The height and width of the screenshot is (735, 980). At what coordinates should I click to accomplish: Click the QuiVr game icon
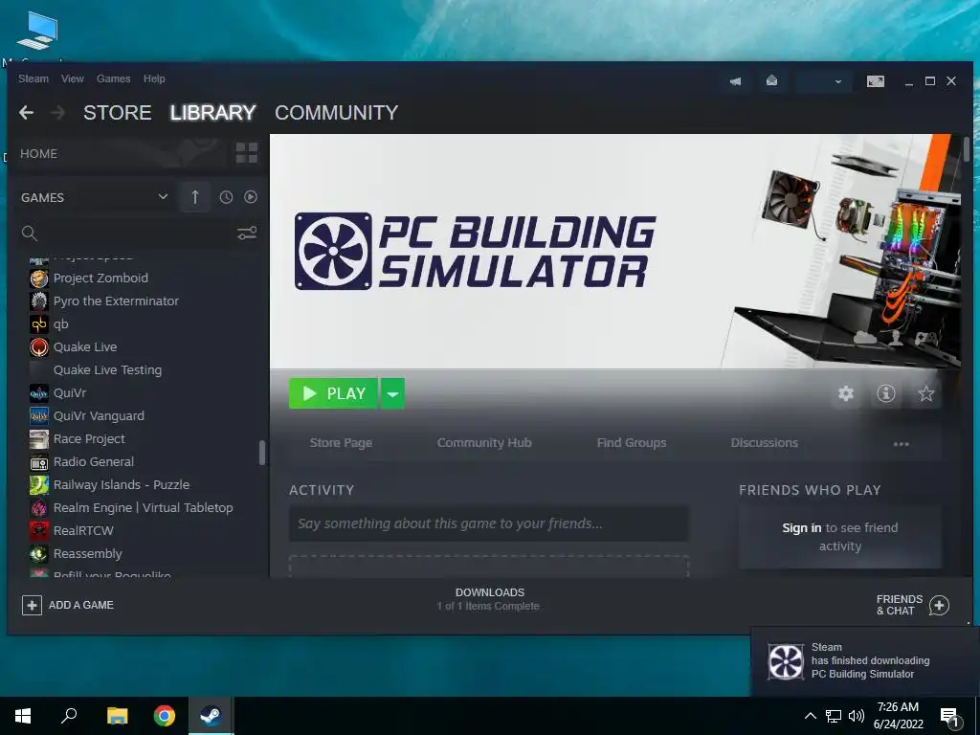tap(38, 393)
